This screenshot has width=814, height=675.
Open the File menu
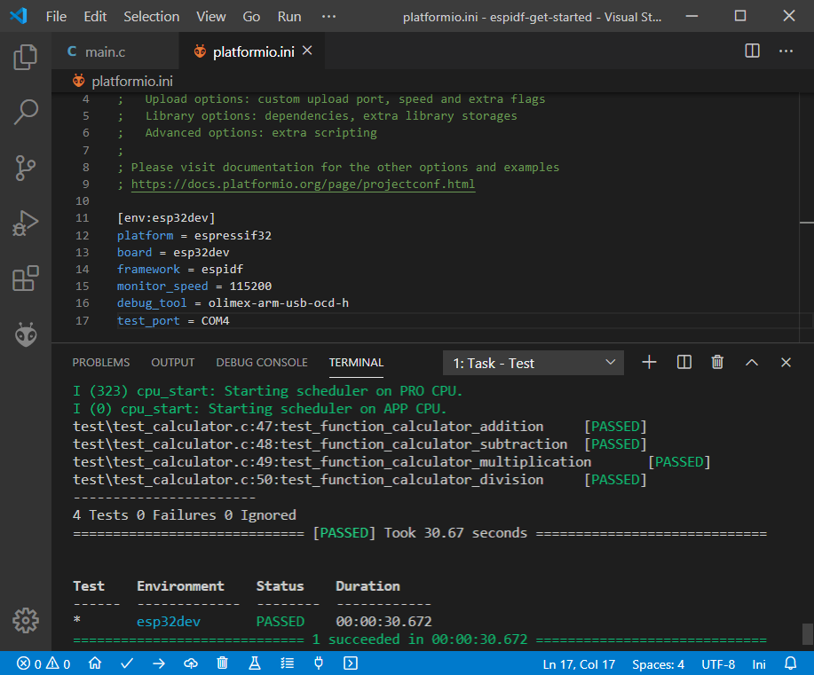pos(56,17)
